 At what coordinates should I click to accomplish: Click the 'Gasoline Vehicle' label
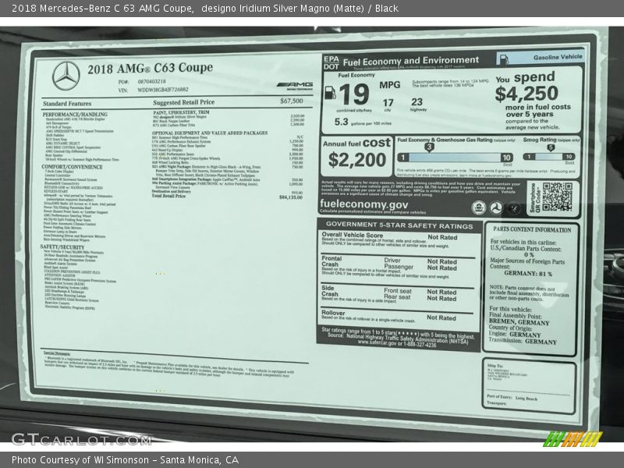click(x=558, y=57)
